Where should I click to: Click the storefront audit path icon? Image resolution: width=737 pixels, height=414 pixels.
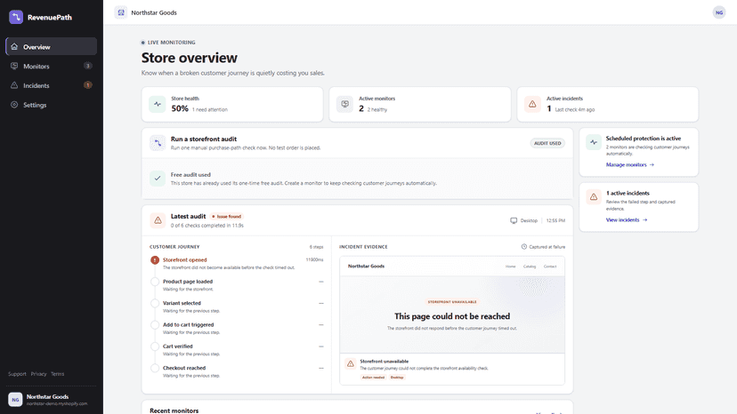[158, 143]
